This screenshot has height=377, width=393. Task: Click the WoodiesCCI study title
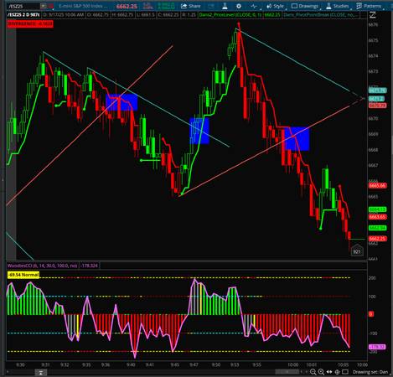[42, 266]
